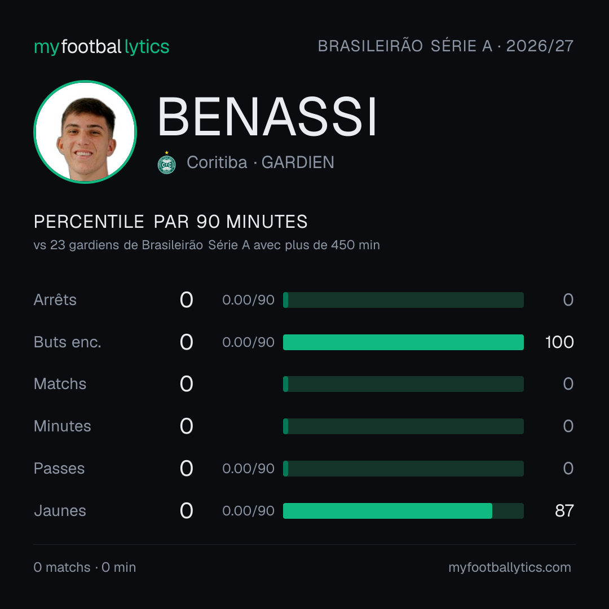Click the full Buts enc. percentile bar
This screenshot has height=609, width=609.
tap(403, 342)
